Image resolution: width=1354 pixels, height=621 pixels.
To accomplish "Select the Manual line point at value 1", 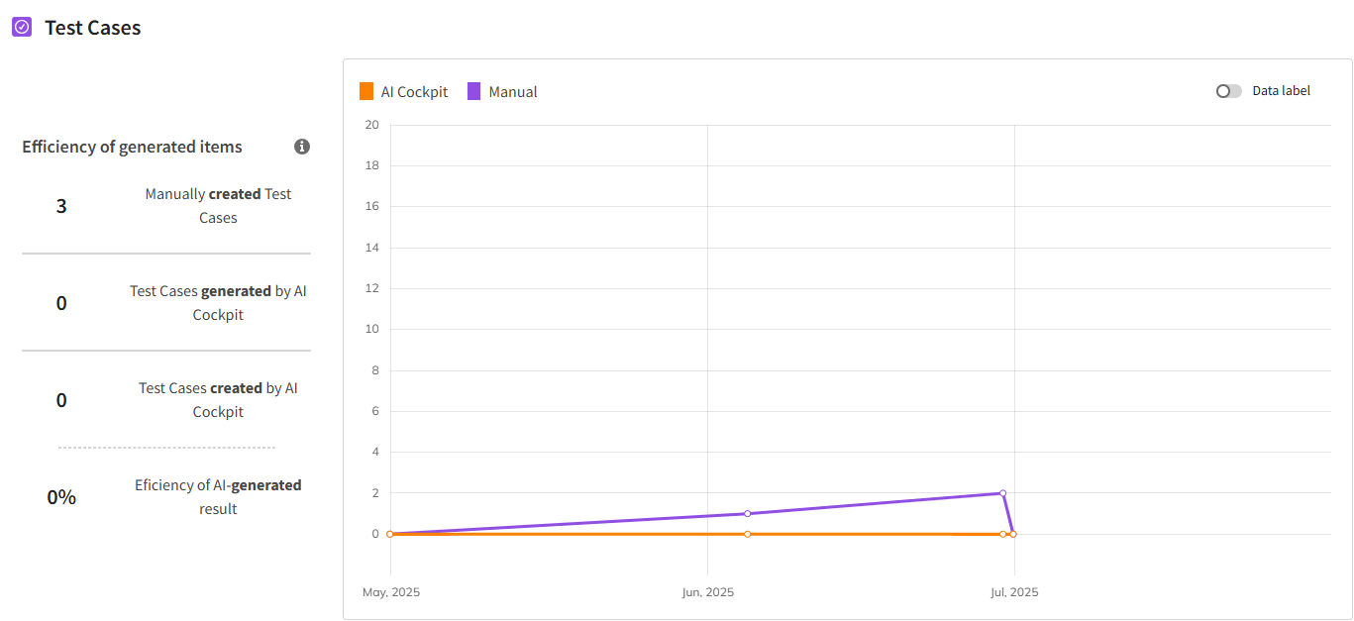I will (x=747, y=513).
